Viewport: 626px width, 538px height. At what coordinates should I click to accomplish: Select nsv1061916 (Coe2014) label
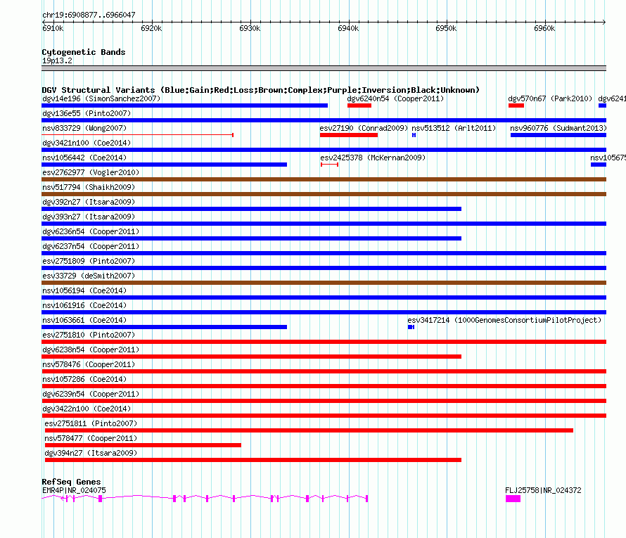[84, 305]
